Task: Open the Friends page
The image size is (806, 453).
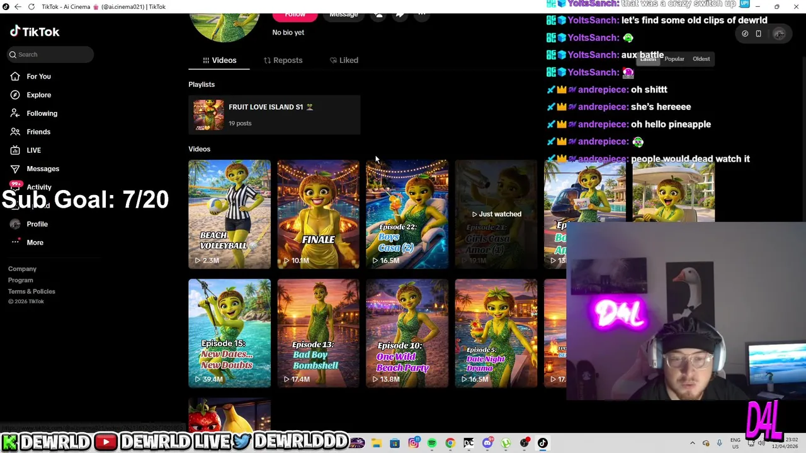Action: coord(30,131)
